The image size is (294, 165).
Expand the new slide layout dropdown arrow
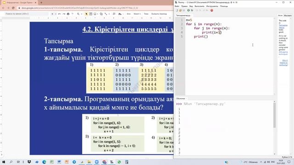[x=56, y=14]
